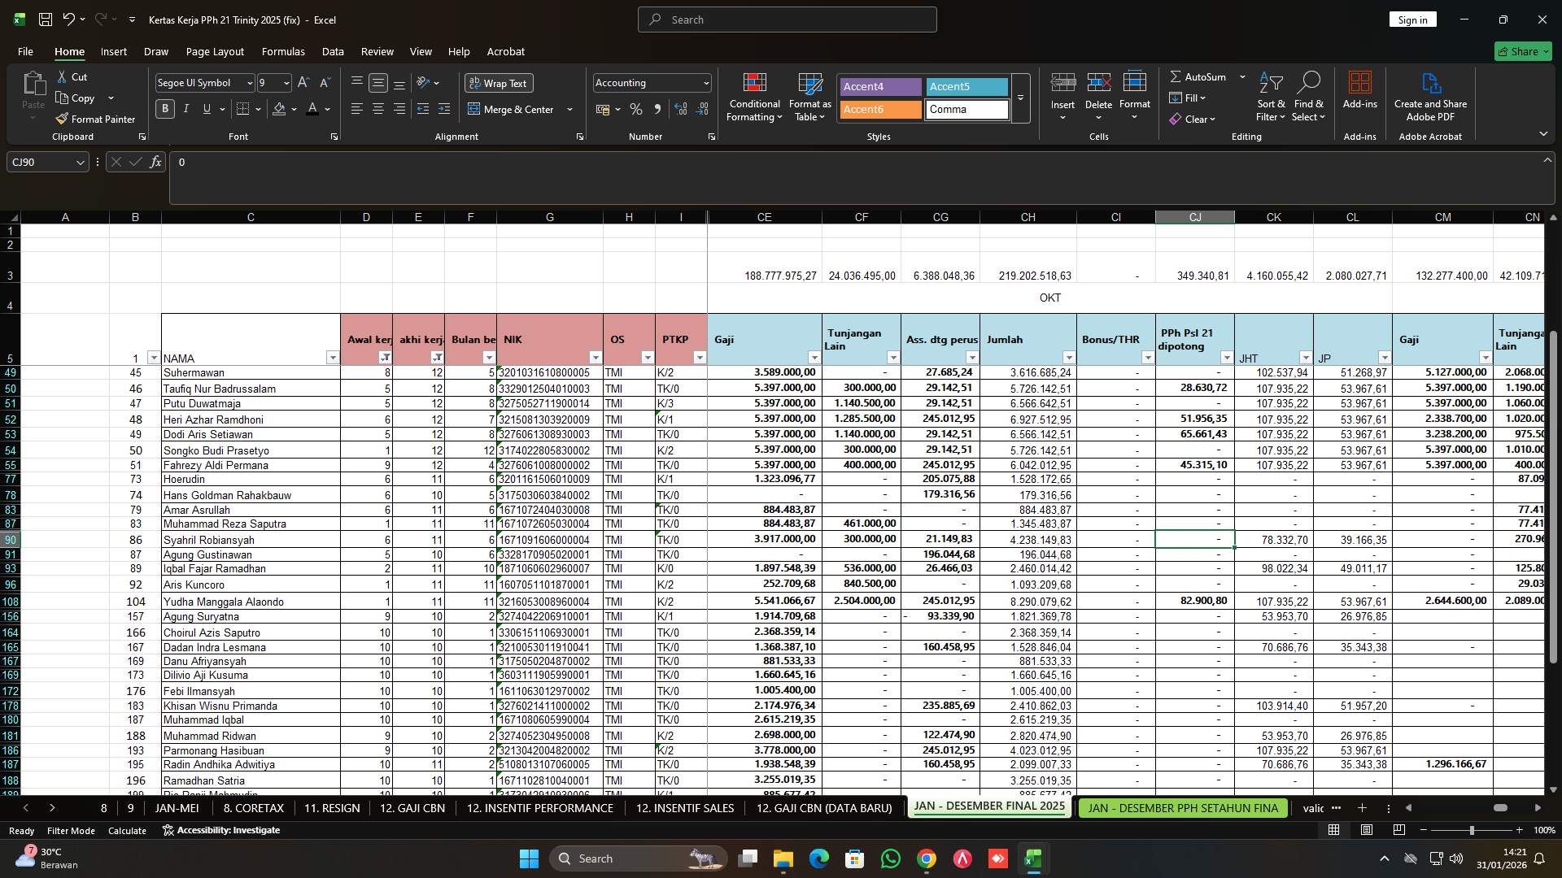
Task: Apply Percent Style number format
Action: [x=636, y=109]
